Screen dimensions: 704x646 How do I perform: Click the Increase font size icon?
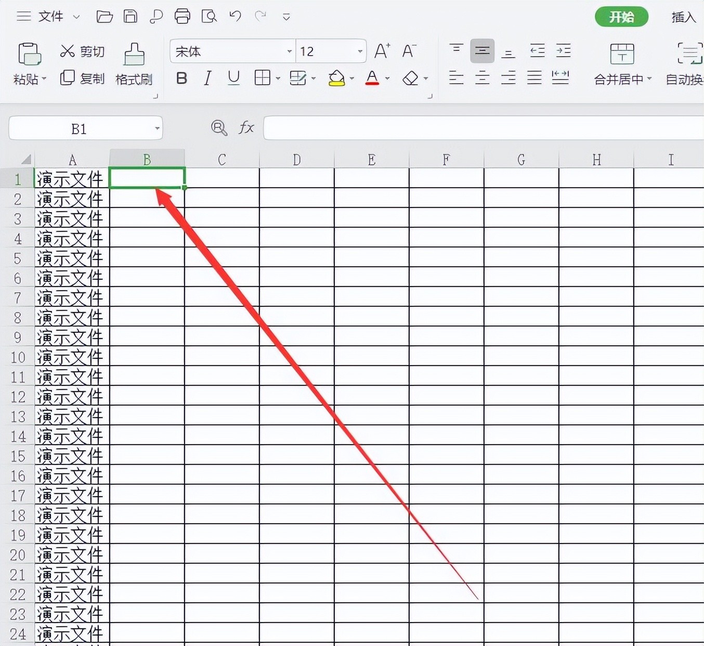[x=382, y=51]
